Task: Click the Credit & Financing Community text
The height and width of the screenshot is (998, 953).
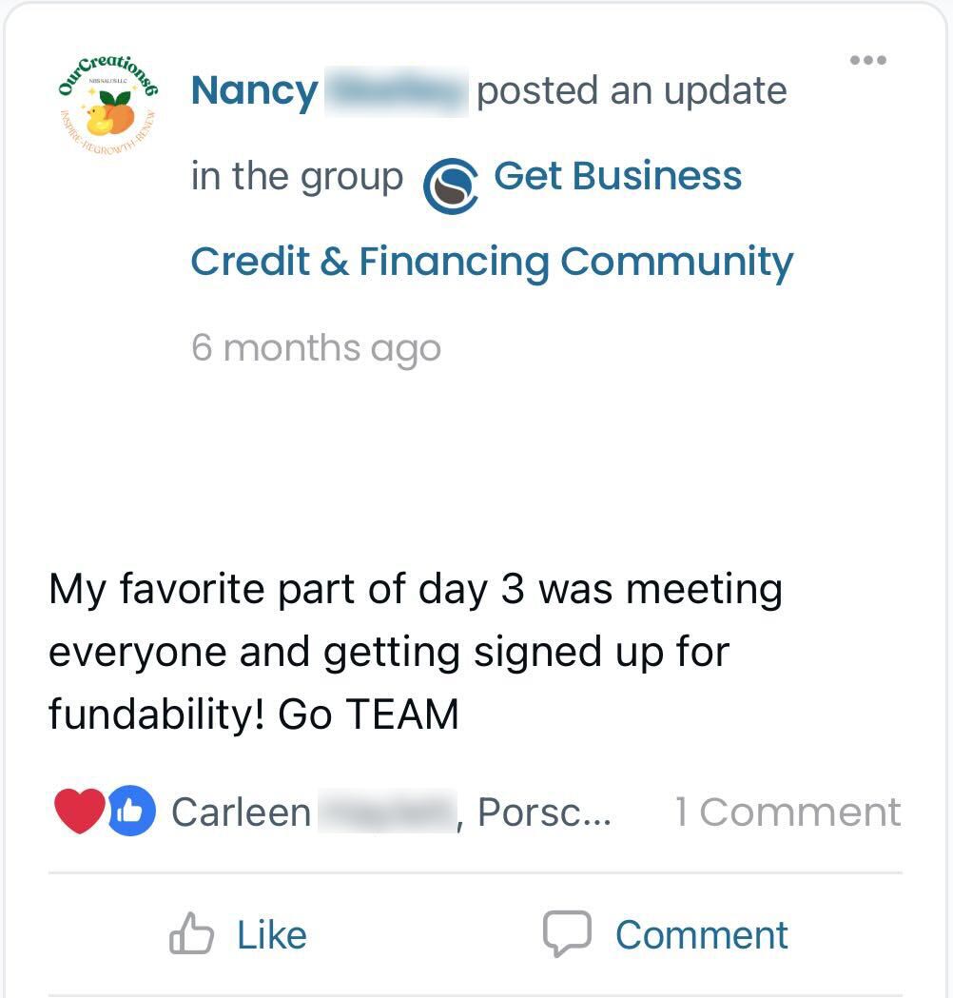Action: tap(492, 262)
